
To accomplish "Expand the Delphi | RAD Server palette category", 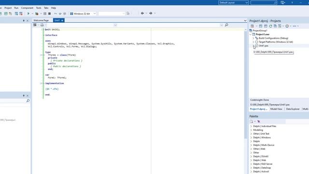I will click(251, 164).
